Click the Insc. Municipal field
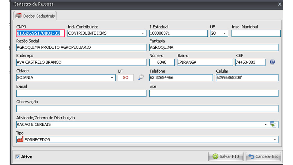293x165 pixels. pyautogui.click(x=256, y=33)
